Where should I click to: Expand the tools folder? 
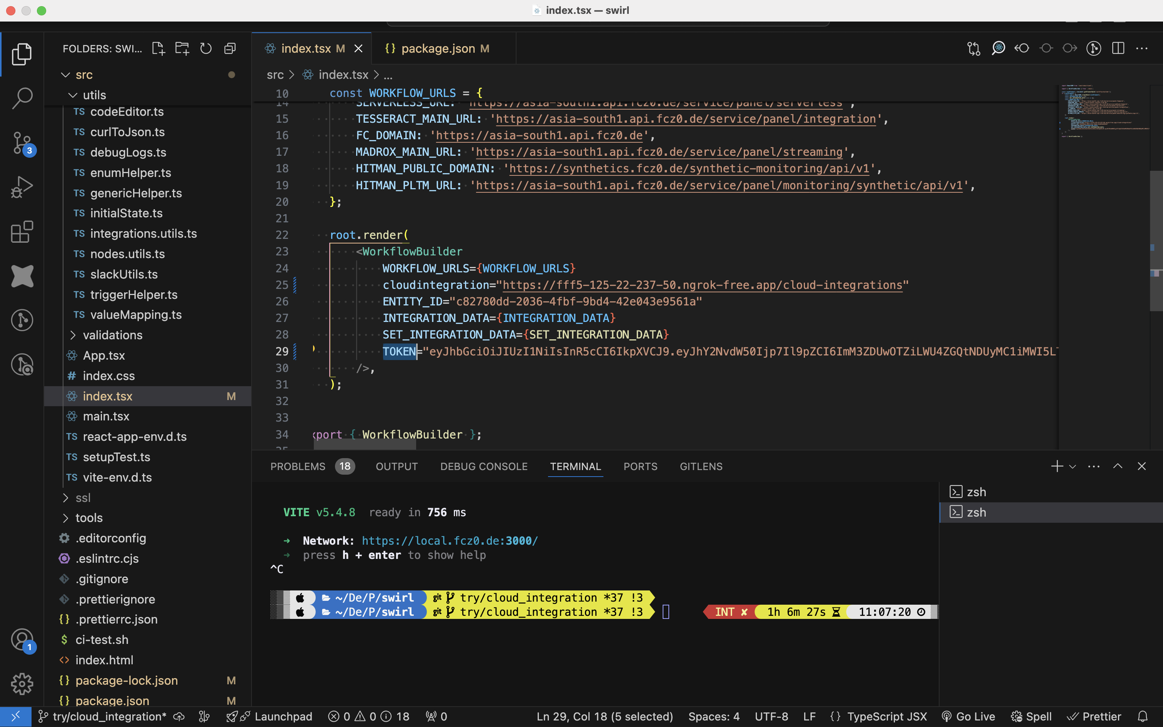[148, 518]
